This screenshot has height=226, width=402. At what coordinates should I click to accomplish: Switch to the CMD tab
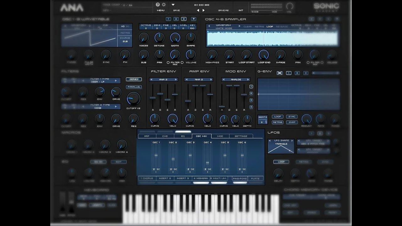165,136
